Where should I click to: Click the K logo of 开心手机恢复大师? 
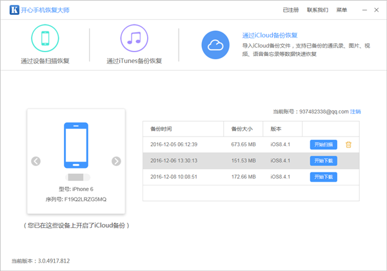(14, 10)
